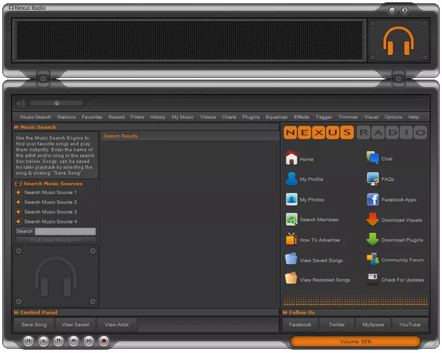Open the Stations tab
The height and width of the screenshot is (353, 442).
(x=66, y=117)
